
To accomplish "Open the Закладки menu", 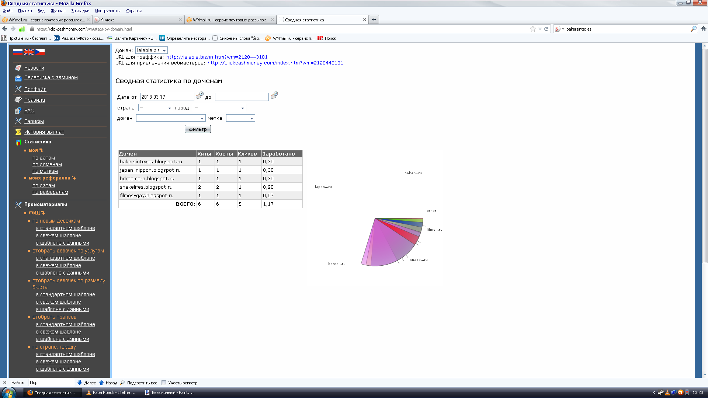I will coord(80,11).
